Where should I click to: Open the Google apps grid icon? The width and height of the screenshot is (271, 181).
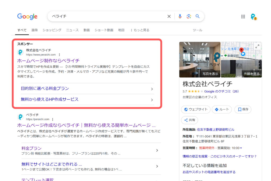click(x=243, y=16)
